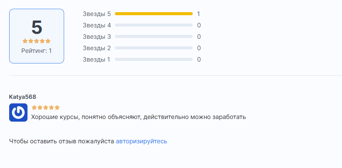342x168 pixels.
Task: Select the Звезды 2 label
Action: [97, 48]
